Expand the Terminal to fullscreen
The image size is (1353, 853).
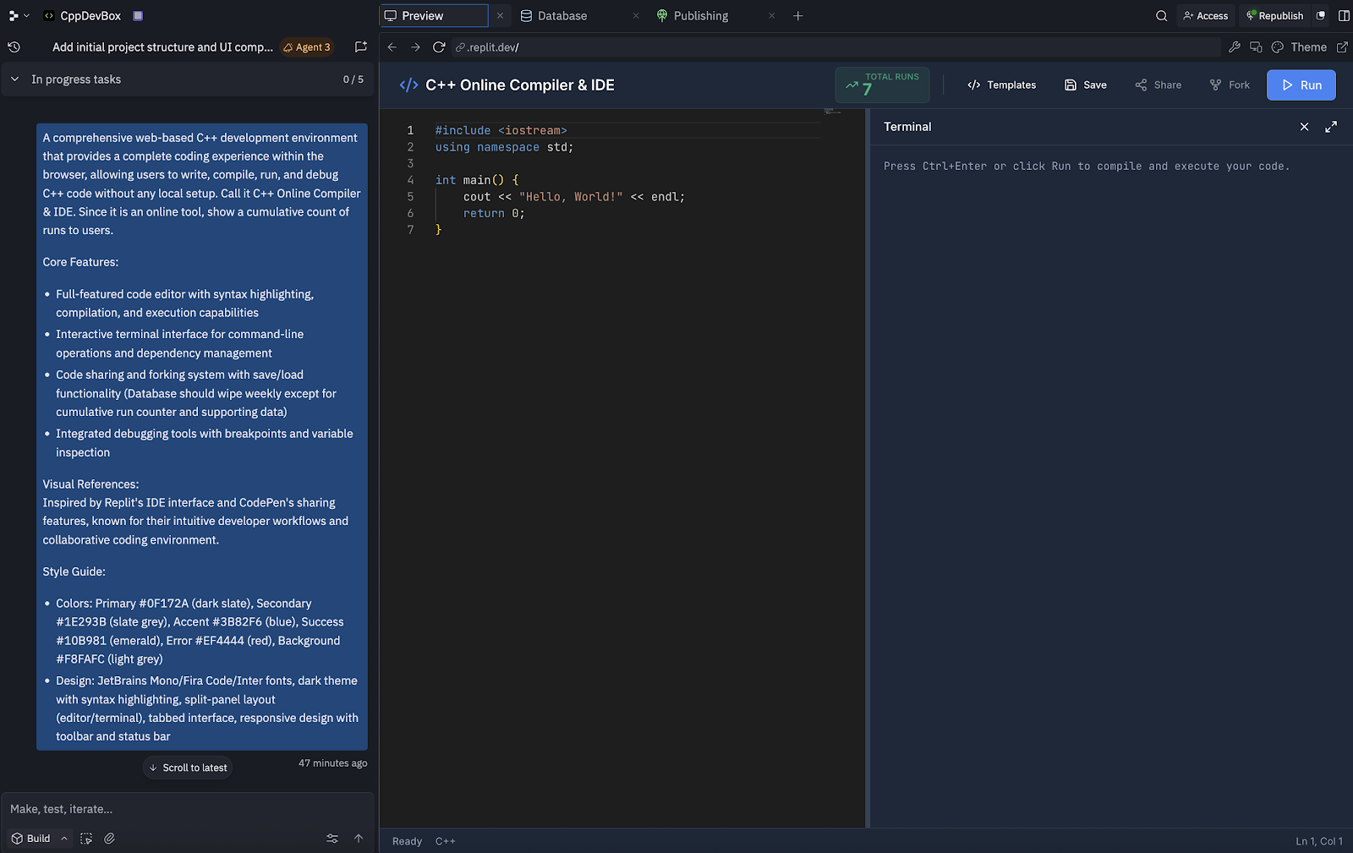click(x=1331, y=127)
